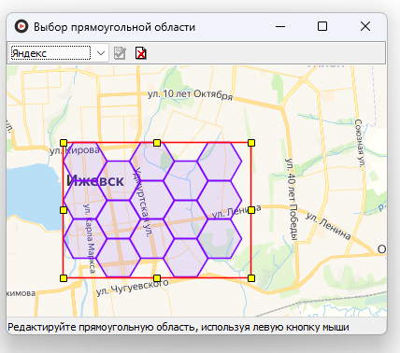The height and width of the screenshot is (353, 400).
Task: Maximize the area selection window
Action: pyautogui.click(x=322, y=26)
